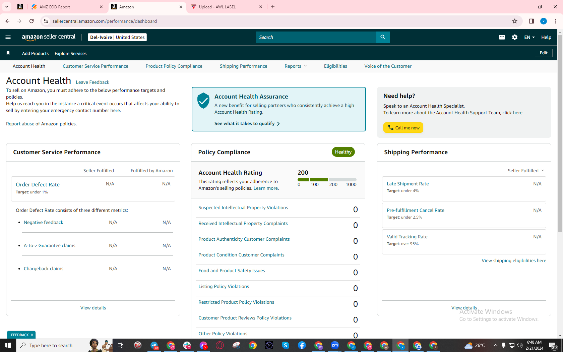Close the FEEDBACK tag with X
The height and width of the screenshot is (352, 563).
pos(32,335)
